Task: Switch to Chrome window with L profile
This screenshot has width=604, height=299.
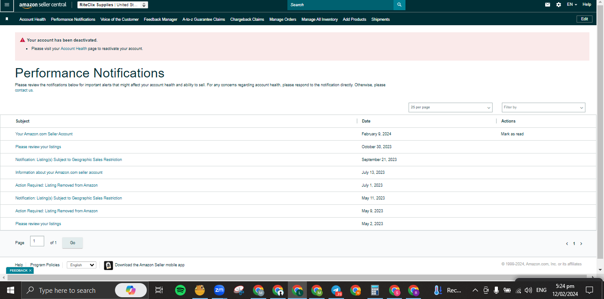Action: point(297,290)
